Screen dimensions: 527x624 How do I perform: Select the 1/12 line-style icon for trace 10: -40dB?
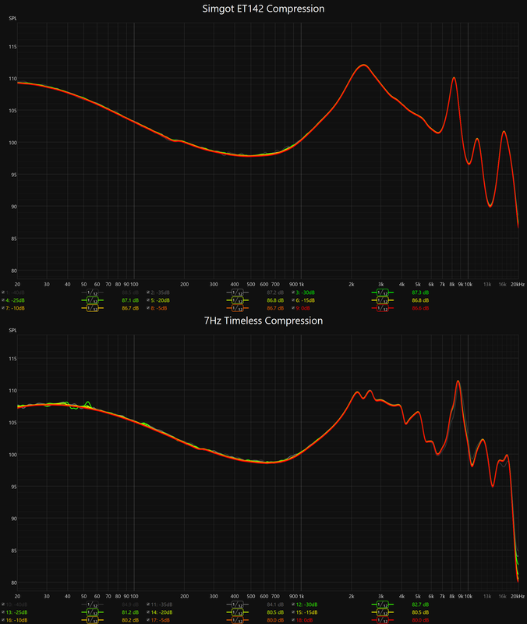coord(92,604)
